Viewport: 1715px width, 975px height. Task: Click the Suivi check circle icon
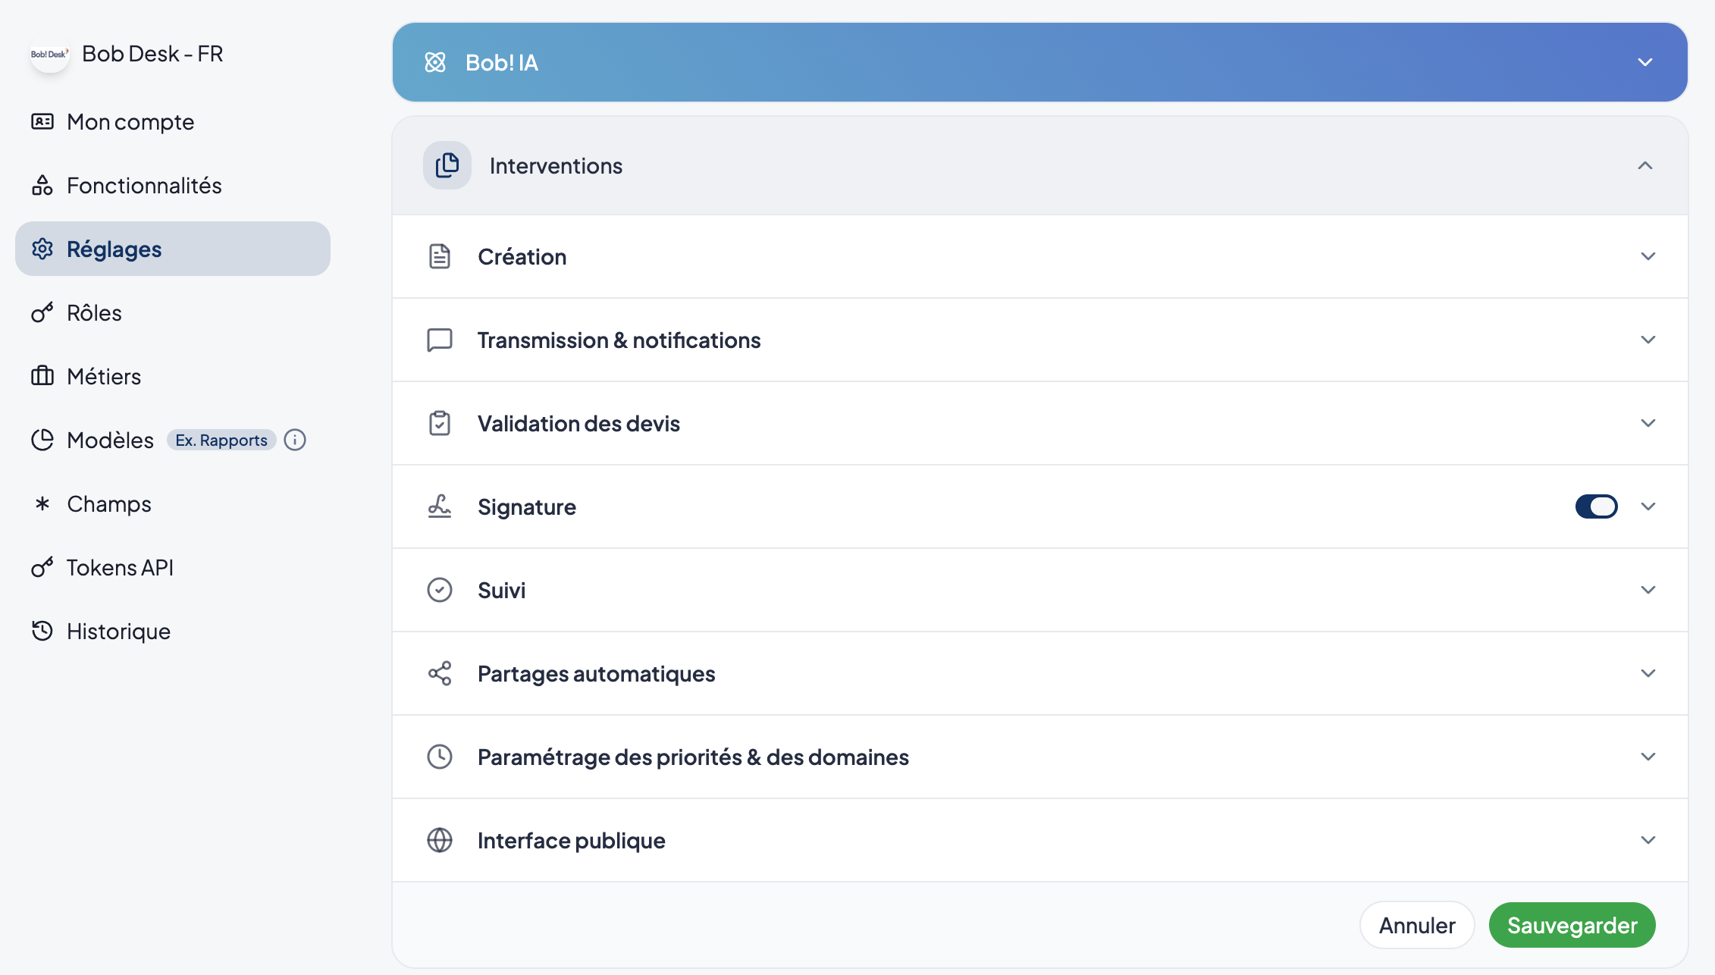point(440,590)
